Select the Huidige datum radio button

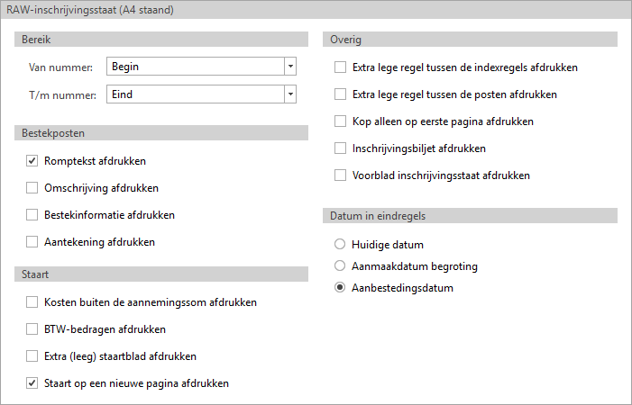[x=340, y=244]
